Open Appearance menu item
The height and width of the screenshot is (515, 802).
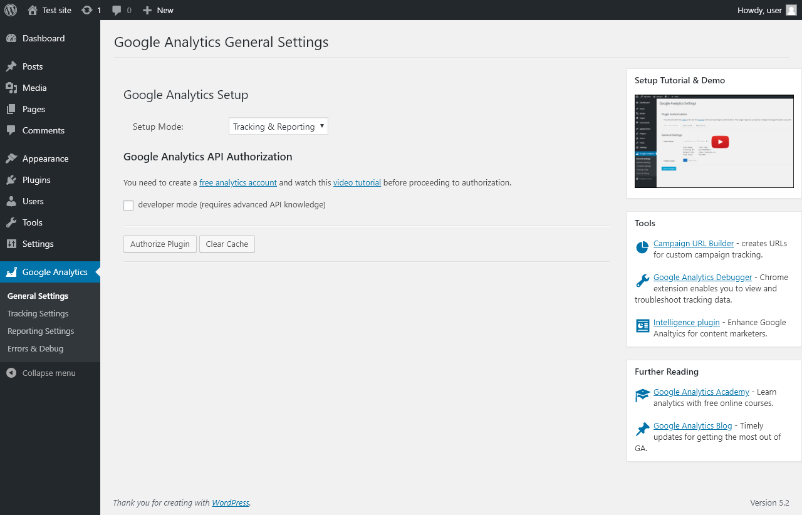coord(46,159)
